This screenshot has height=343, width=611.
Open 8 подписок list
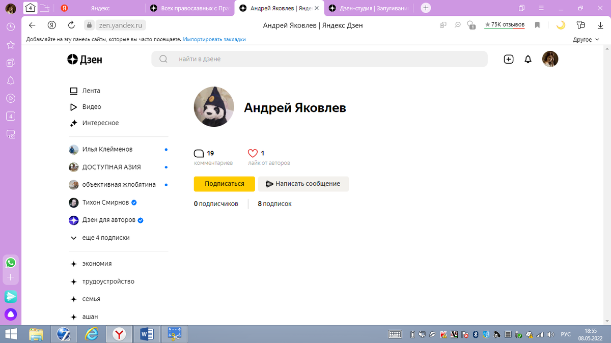coord(275,204)
